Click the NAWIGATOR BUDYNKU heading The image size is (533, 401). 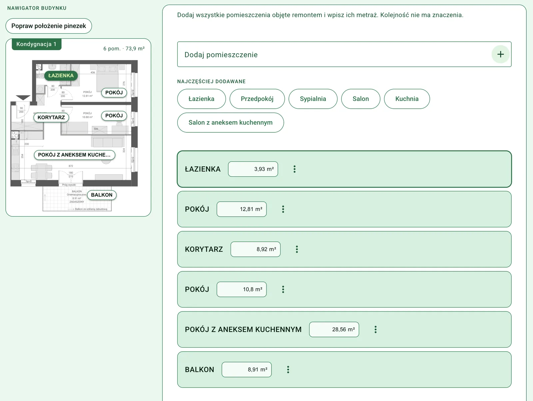[37, 8]
